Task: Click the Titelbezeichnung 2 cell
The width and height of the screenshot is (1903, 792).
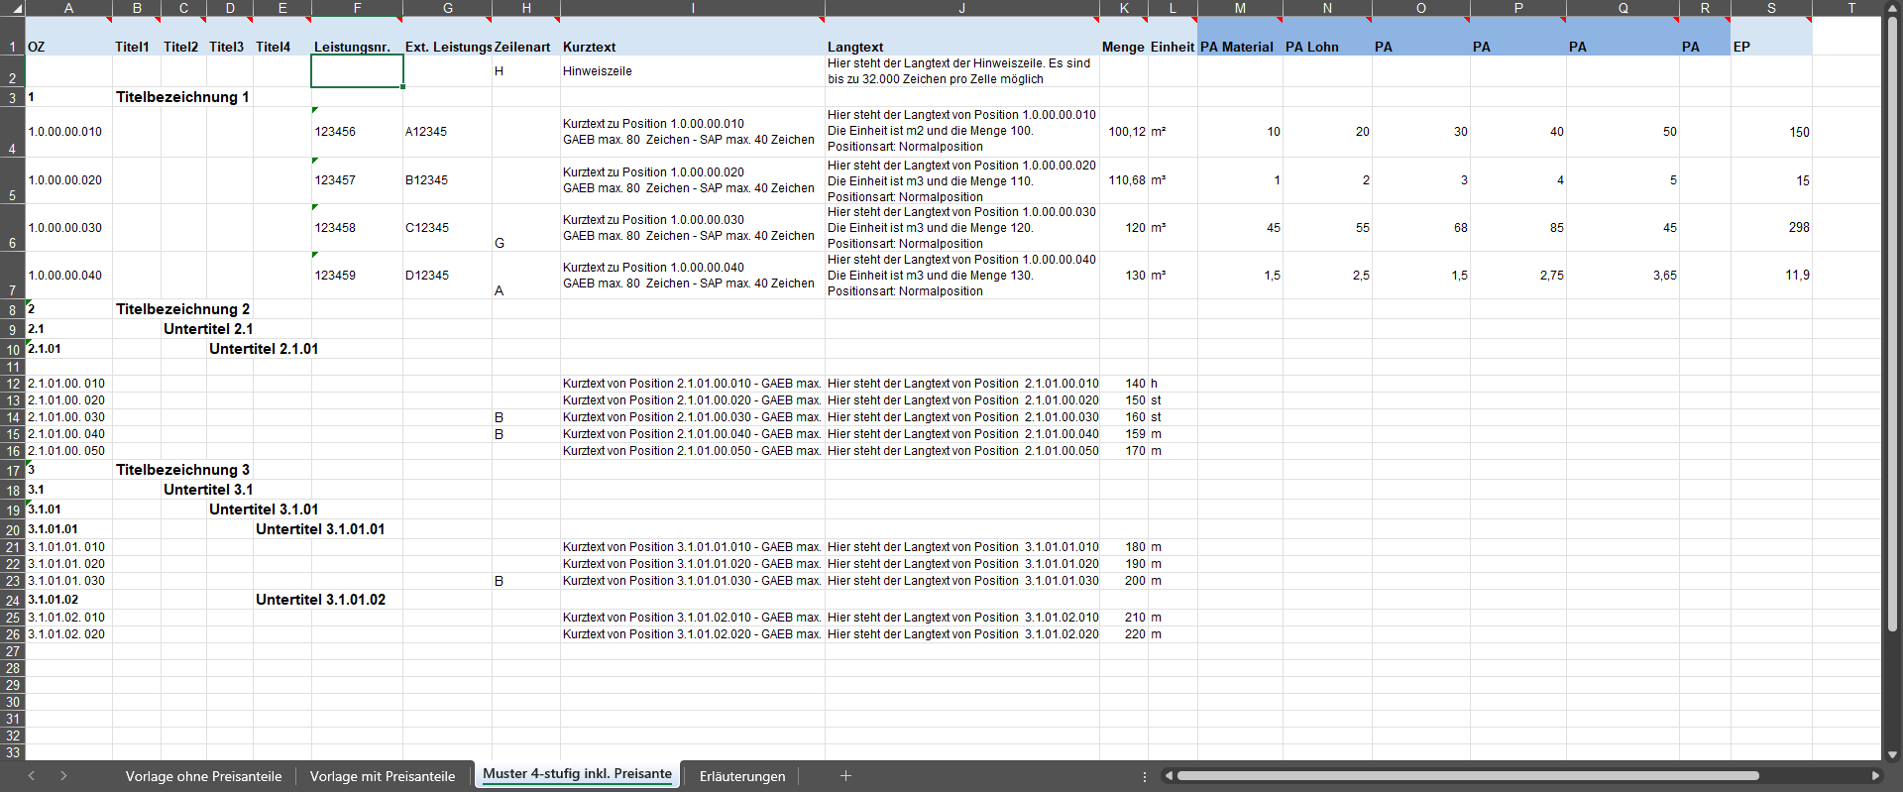Action: (183, 309)
